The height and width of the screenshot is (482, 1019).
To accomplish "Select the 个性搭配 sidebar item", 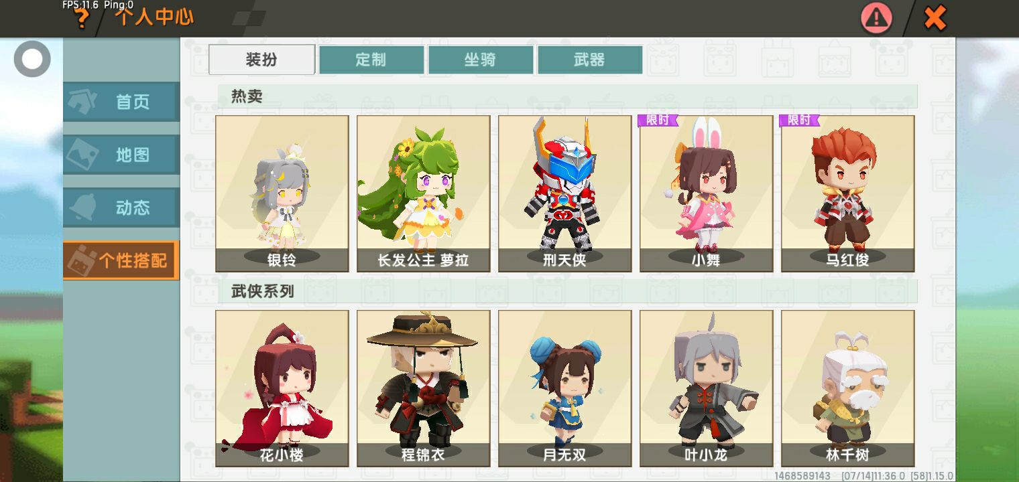I will point(121,260).
